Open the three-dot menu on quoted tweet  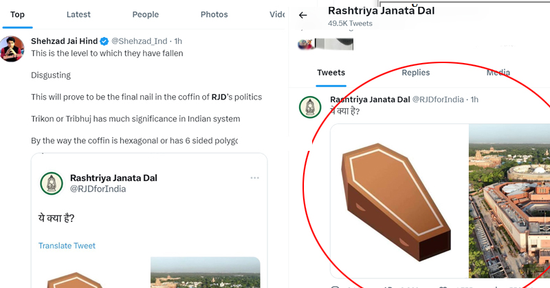coord(254,178)
